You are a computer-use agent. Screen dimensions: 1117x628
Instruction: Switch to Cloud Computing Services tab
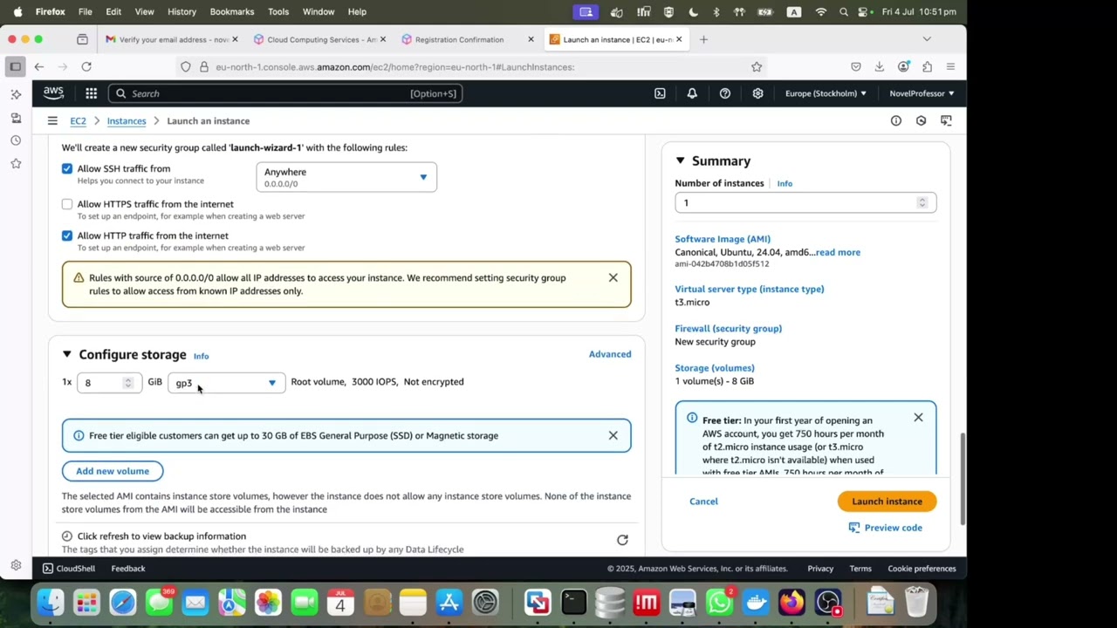[319, 39]
